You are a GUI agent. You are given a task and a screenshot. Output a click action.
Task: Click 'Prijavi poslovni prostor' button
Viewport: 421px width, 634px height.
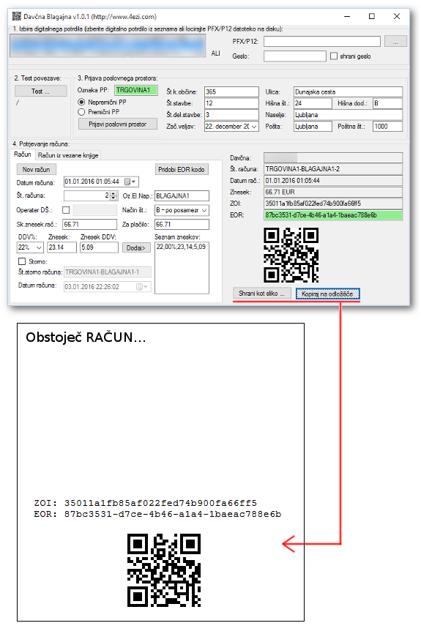click(118, 124)
